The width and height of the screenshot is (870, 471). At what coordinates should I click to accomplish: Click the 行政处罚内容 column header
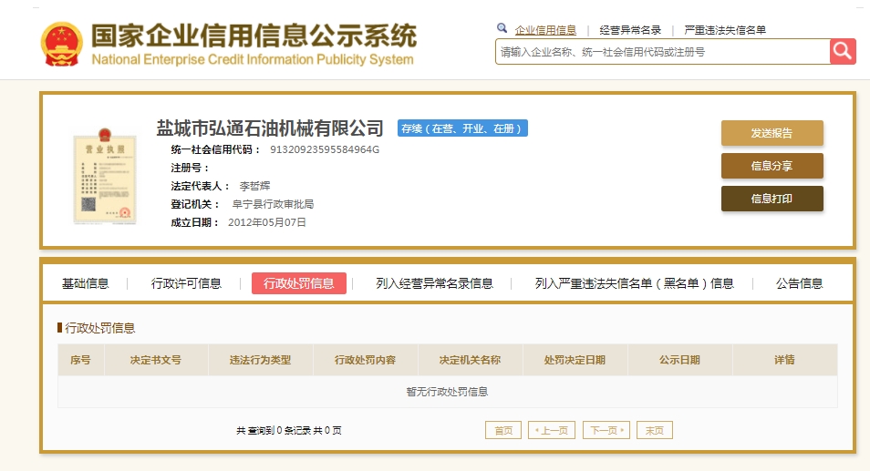point(365,360)
